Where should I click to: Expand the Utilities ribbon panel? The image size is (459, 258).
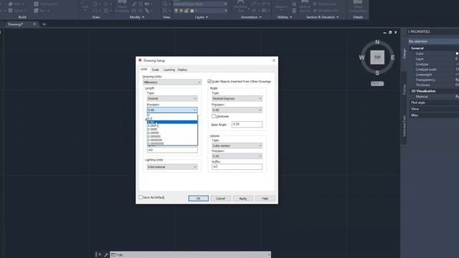coord(285,17)
